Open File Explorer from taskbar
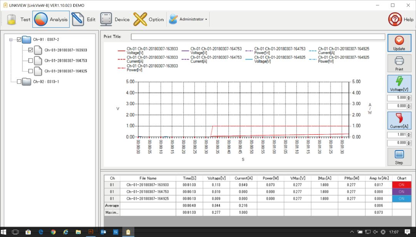416x237 pixels. click(x=78, y=232)
